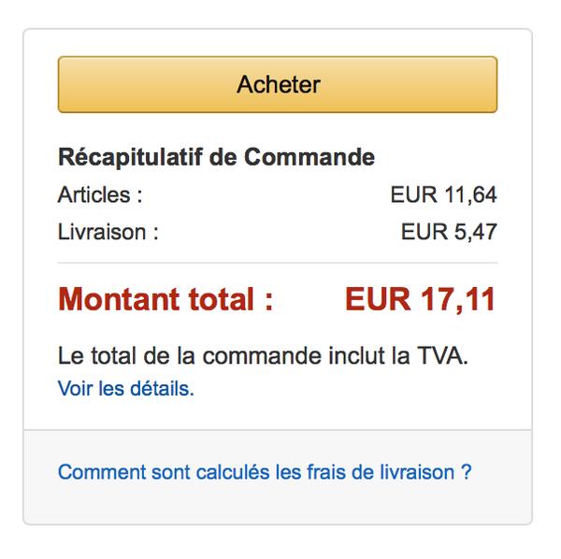The height and width of the screenshot is (559, 561).
Task: Click the Montant total label
Action: [165, 300]
